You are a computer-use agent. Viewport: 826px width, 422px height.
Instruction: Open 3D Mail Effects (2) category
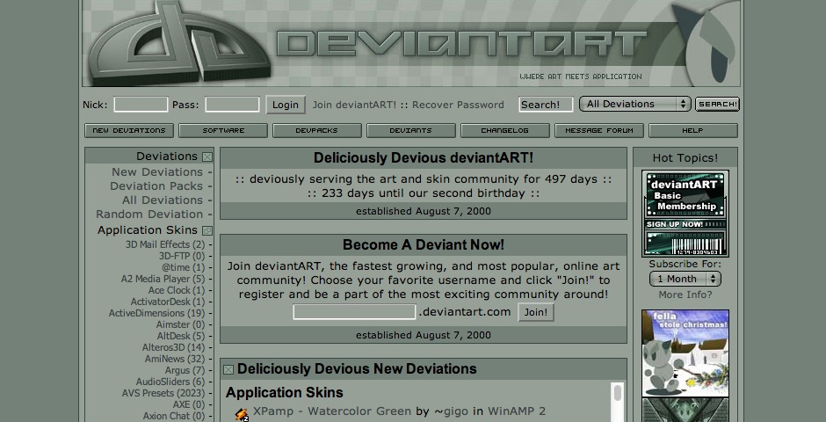tap(165, 244)
